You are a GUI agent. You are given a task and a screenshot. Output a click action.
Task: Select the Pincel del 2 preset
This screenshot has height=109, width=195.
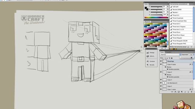[181, 24]
